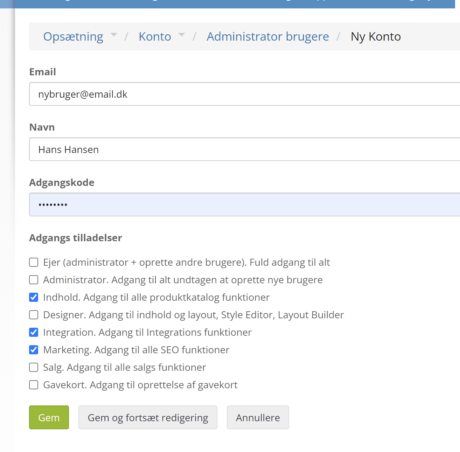Viewport: 460px width, 452px height.
Task: Click the green Gem button
Action: point(49,417)
